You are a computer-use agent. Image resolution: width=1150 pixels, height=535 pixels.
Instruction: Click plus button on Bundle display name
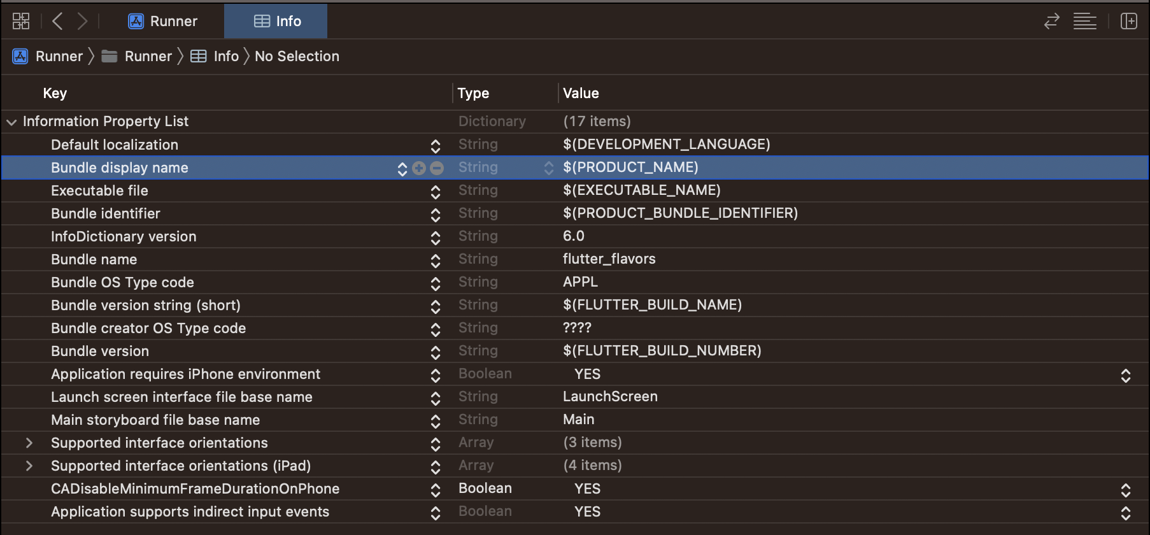point(419,168)
